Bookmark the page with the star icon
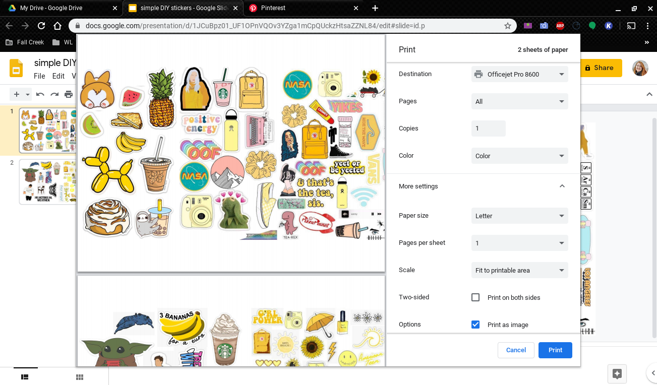 click(508, 25)
